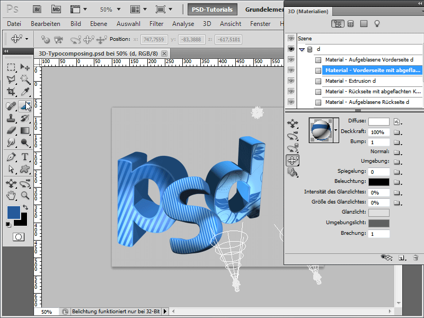Toggle 3D overlay visibility options
Screen dimensions: 424x318
[x=386, y=258]
